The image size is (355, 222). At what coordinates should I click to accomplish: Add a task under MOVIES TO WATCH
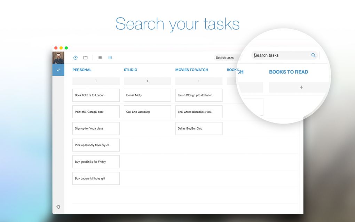199,81
